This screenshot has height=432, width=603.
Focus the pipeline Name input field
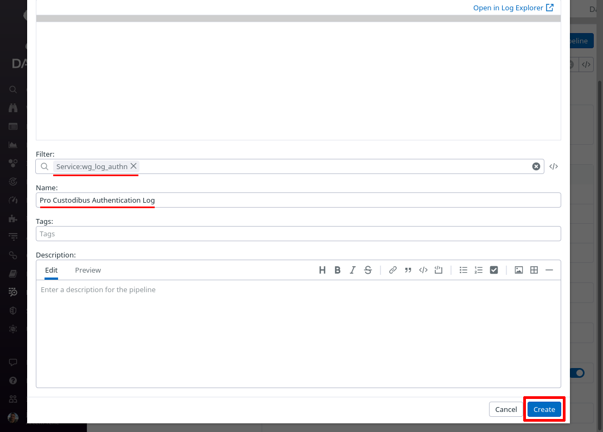298,200
